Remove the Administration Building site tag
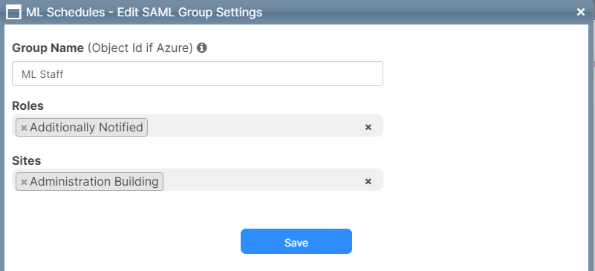Screen dimensions: 595x271 pyautogui.click(x=24, y=182)
